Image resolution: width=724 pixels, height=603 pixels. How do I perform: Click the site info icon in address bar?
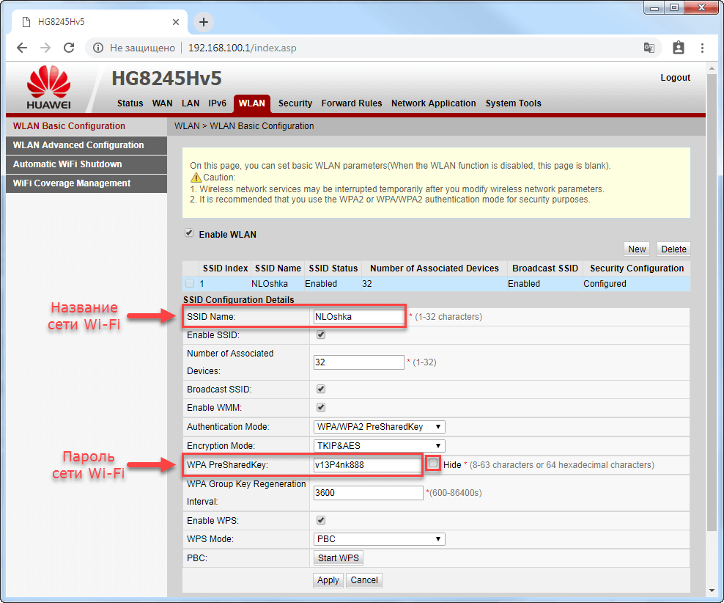point(97,48)
